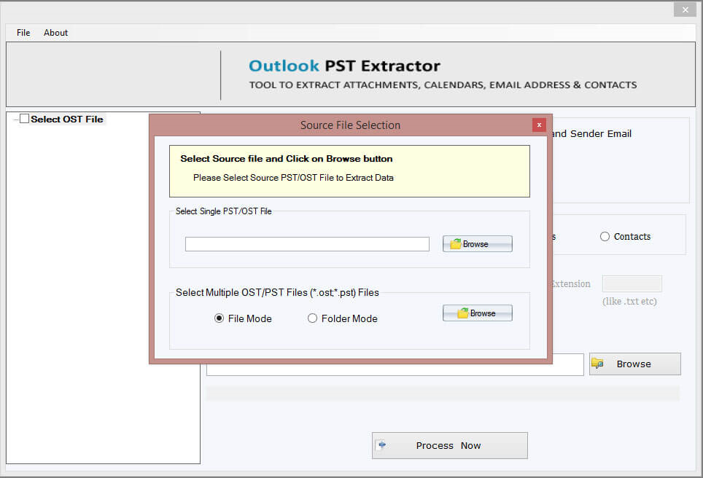The height and width of the screenshot is (478, 703).
Task: Open the File menu
Action: [x=23, y=33]
